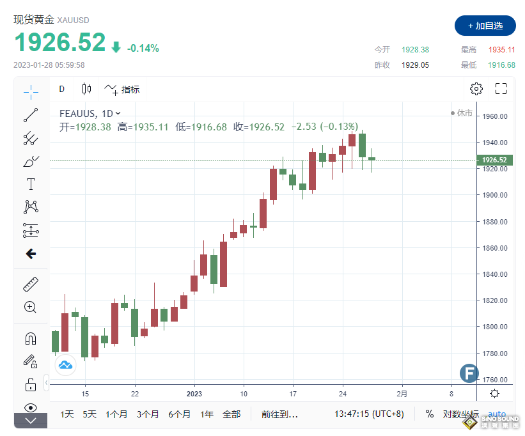
Task: Expand the hidden tools chevron at sidebar bottom
Action: [x=30, y=421]
